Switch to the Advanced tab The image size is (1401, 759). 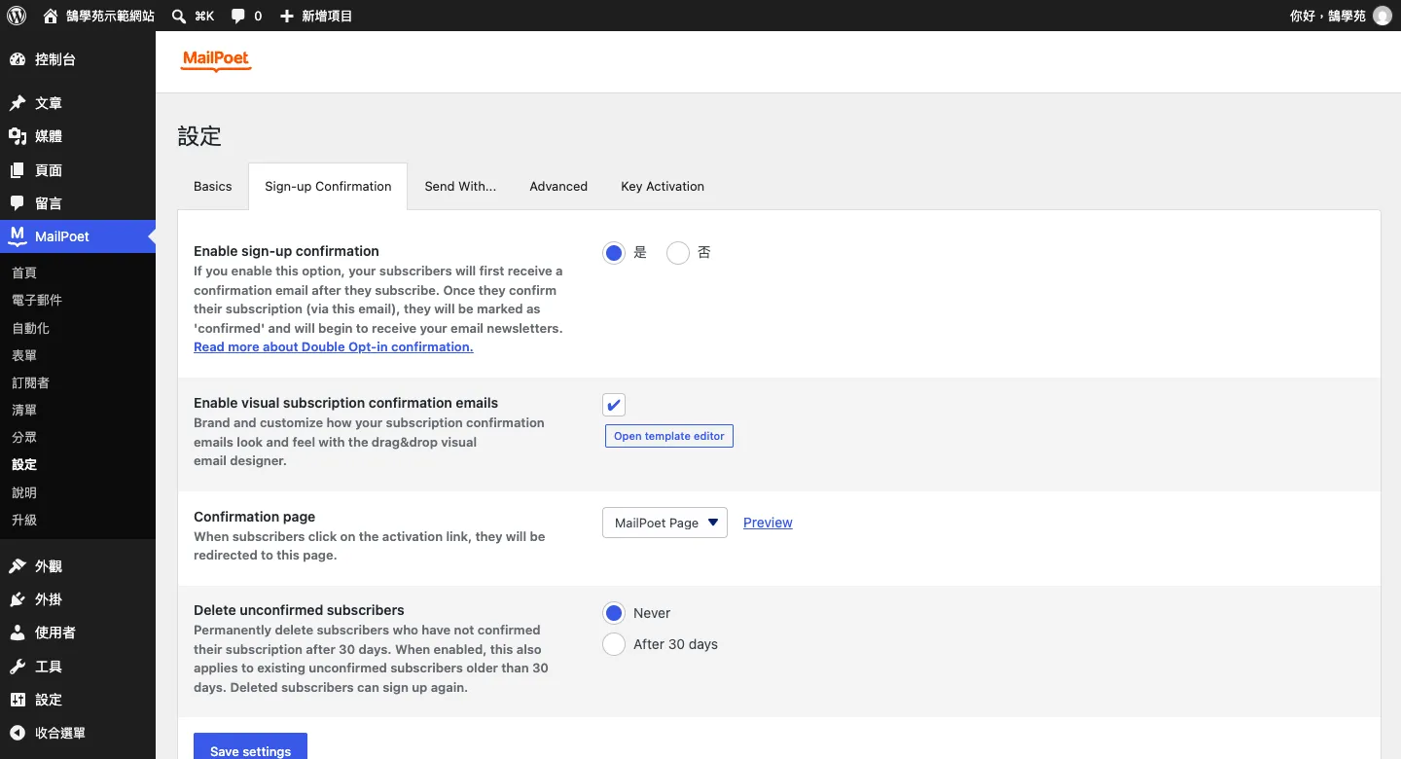click(558, 187)
